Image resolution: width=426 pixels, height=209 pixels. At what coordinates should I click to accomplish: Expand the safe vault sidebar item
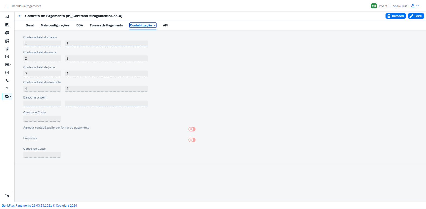click(x=8, y=65)
